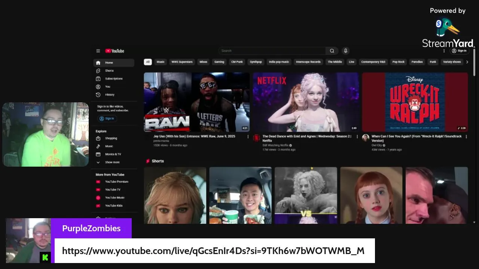Select the Synthpop chip
Screen dimensions: 479x269
click(x=256, y=62)
